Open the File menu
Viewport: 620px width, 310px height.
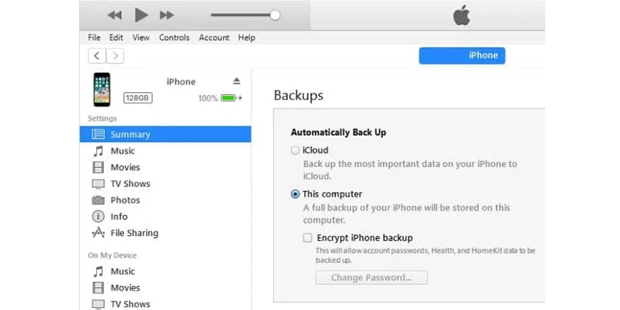point(94,38)
